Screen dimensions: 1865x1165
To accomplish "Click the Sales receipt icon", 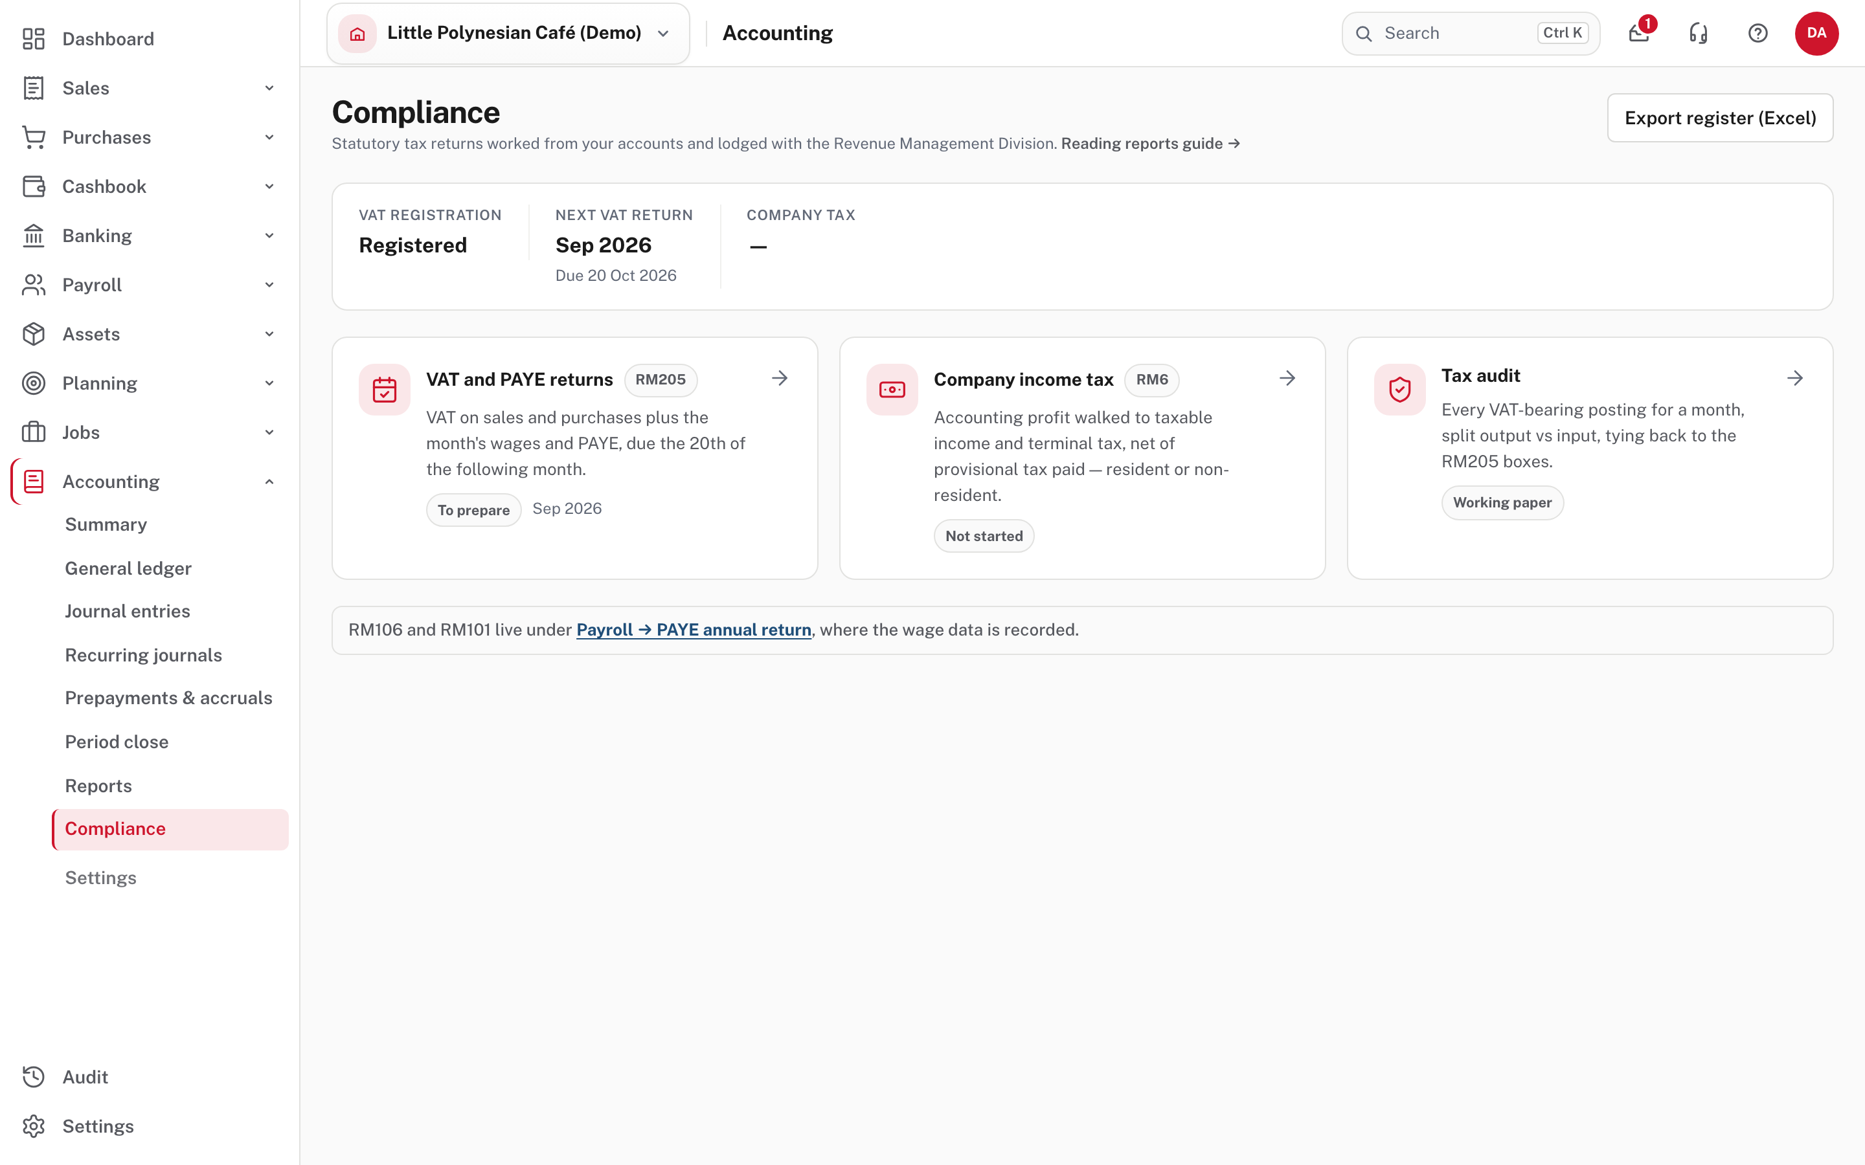I will coord(33,88).
